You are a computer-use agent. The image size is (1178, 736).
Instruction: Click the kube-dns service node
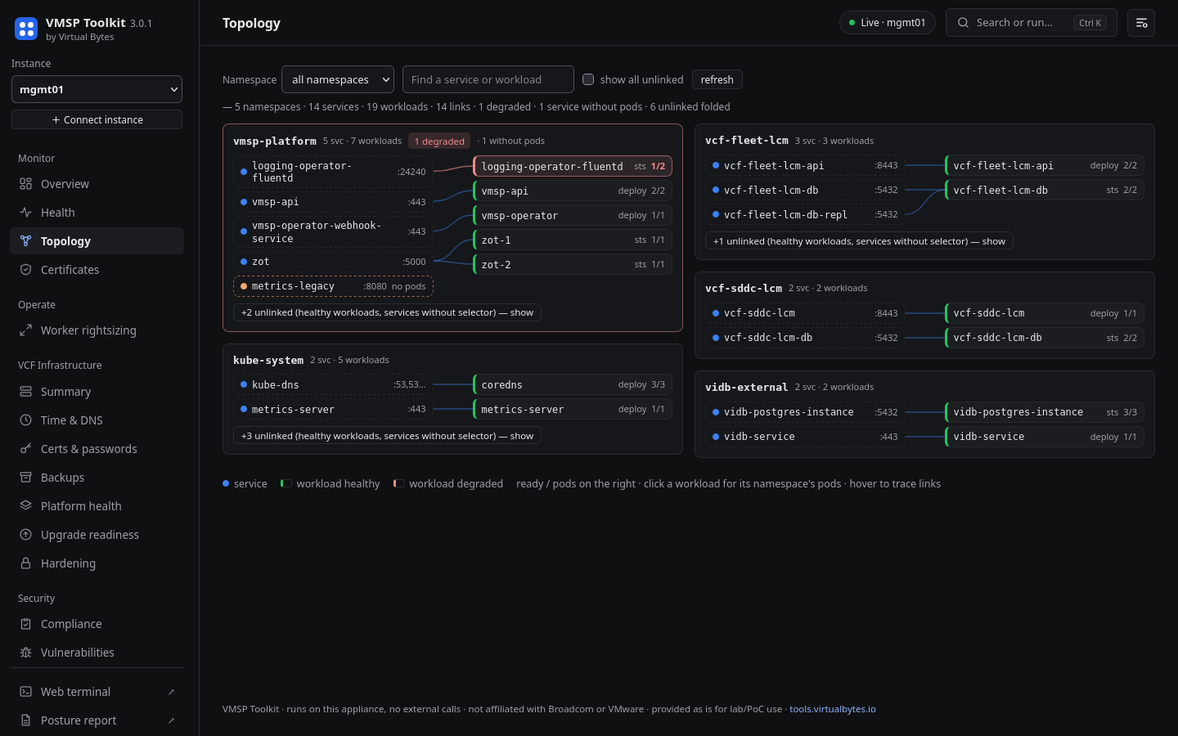[x=333, y=384]
